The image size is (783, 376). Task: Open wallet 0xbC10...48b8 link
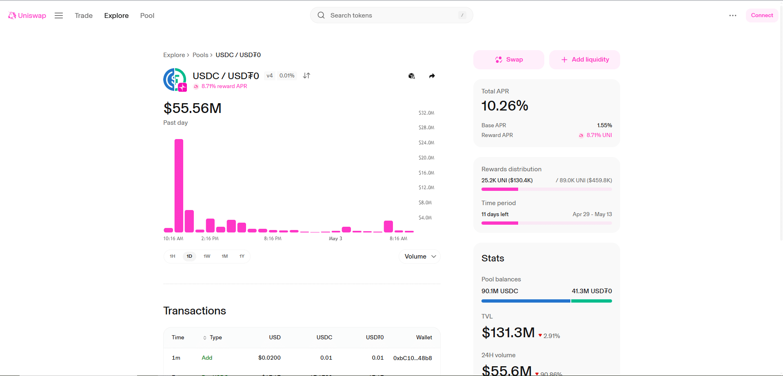(x=413, y=358)
